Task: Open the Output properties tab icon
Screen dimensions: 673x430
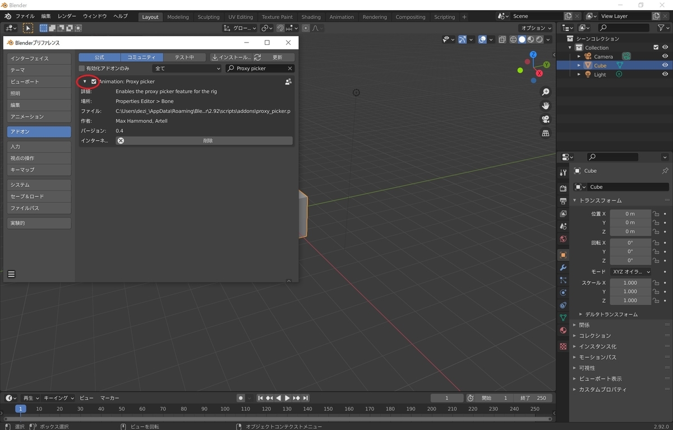Action: click(563, 201)
